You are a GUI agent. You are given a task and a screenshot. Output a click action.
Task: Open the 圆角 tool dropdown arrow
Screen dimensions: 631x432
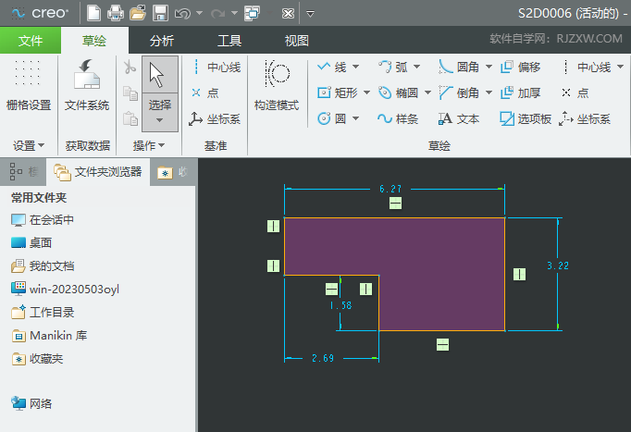489,67
